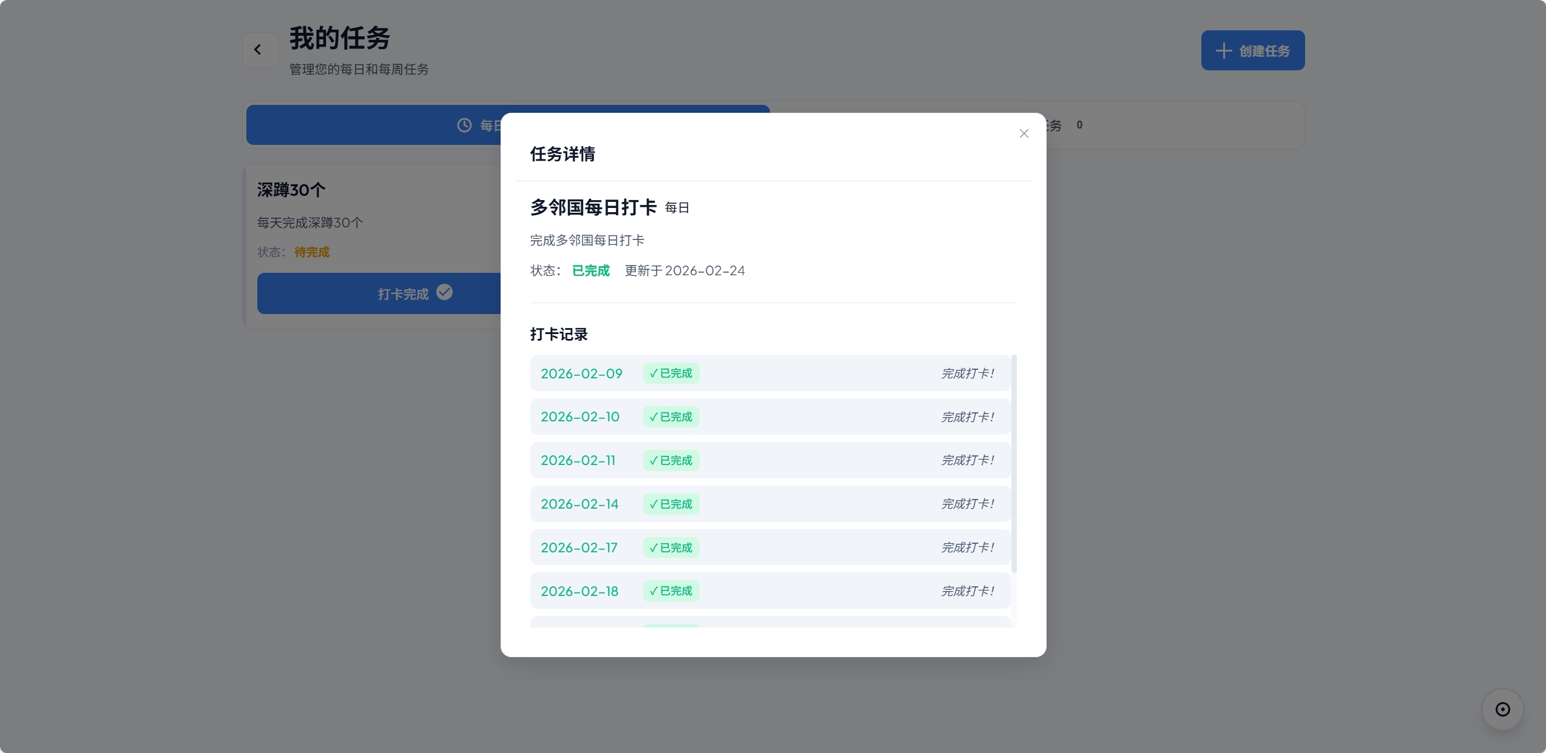Click 打卡完成 on the 深蹲30个 card

(403, 293)
